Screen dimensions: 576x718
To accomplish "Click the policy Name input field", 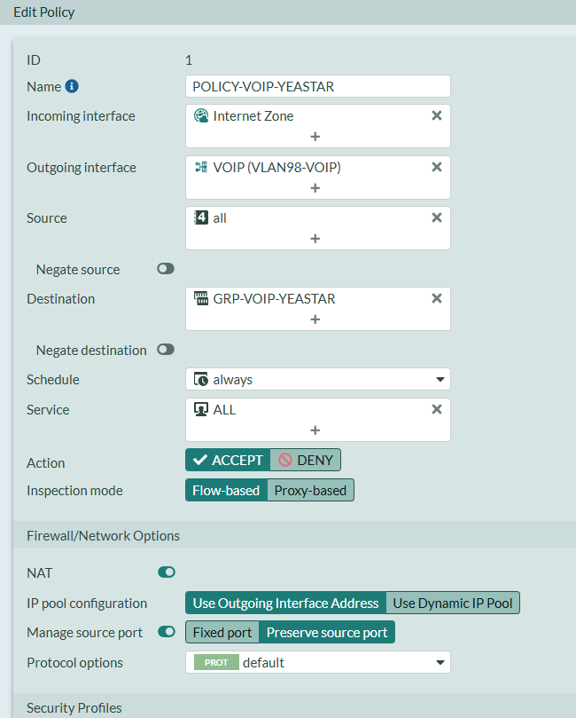I will [317, 86].
